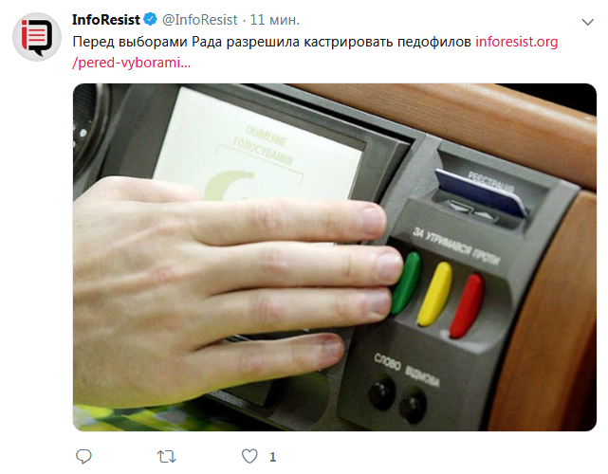
Task: Click the tweet text about Рада
Action: click(x=272, y=42)
